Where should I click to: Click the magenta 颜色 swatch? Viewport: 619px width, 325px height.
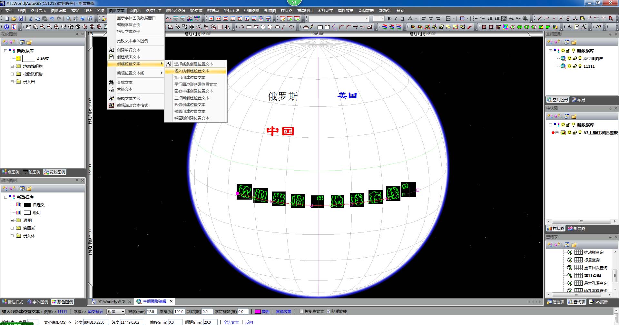(258, 311)
